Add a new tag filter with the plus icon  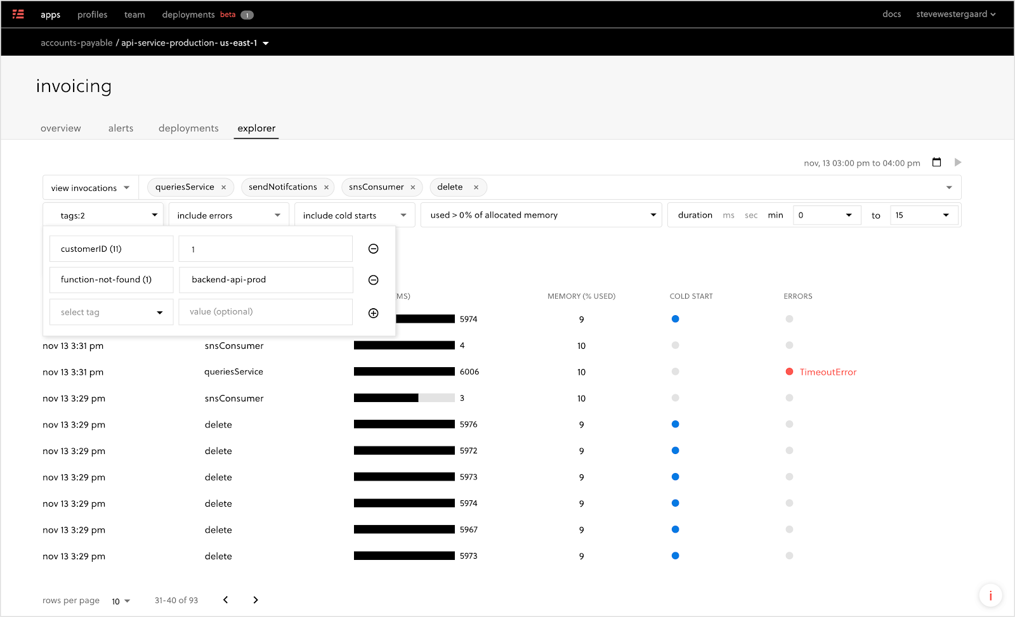(x=373, y=313)
